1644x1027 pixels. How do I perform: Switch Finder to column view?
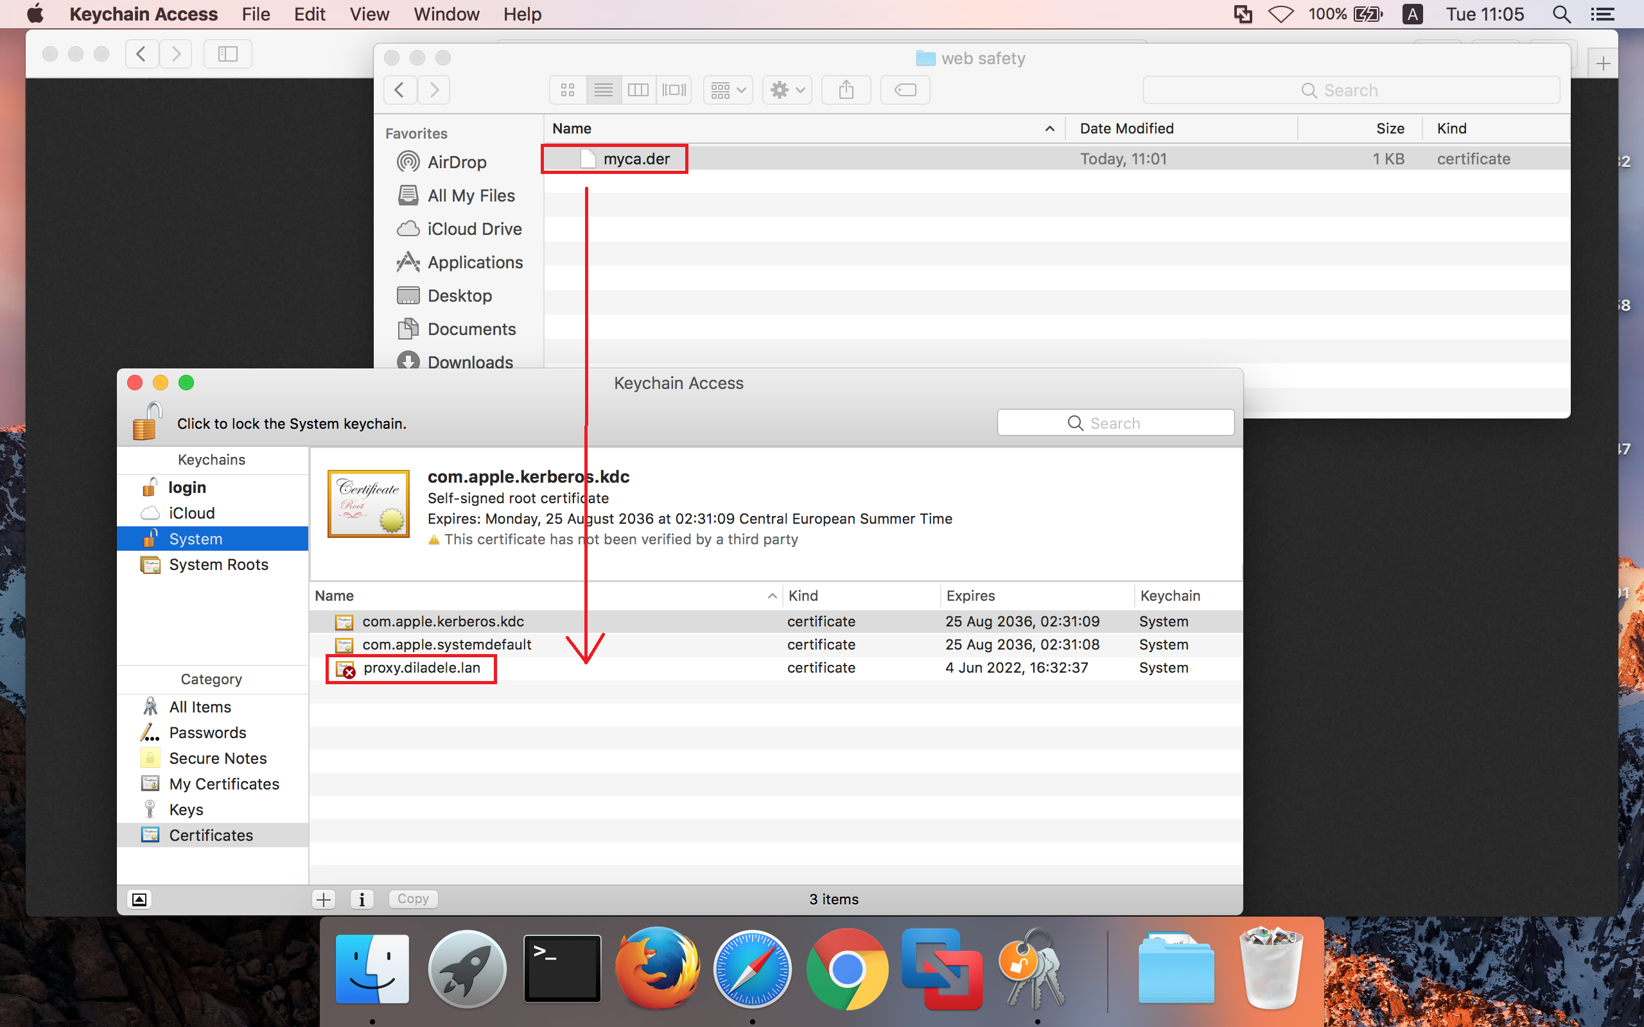(638, 90)
